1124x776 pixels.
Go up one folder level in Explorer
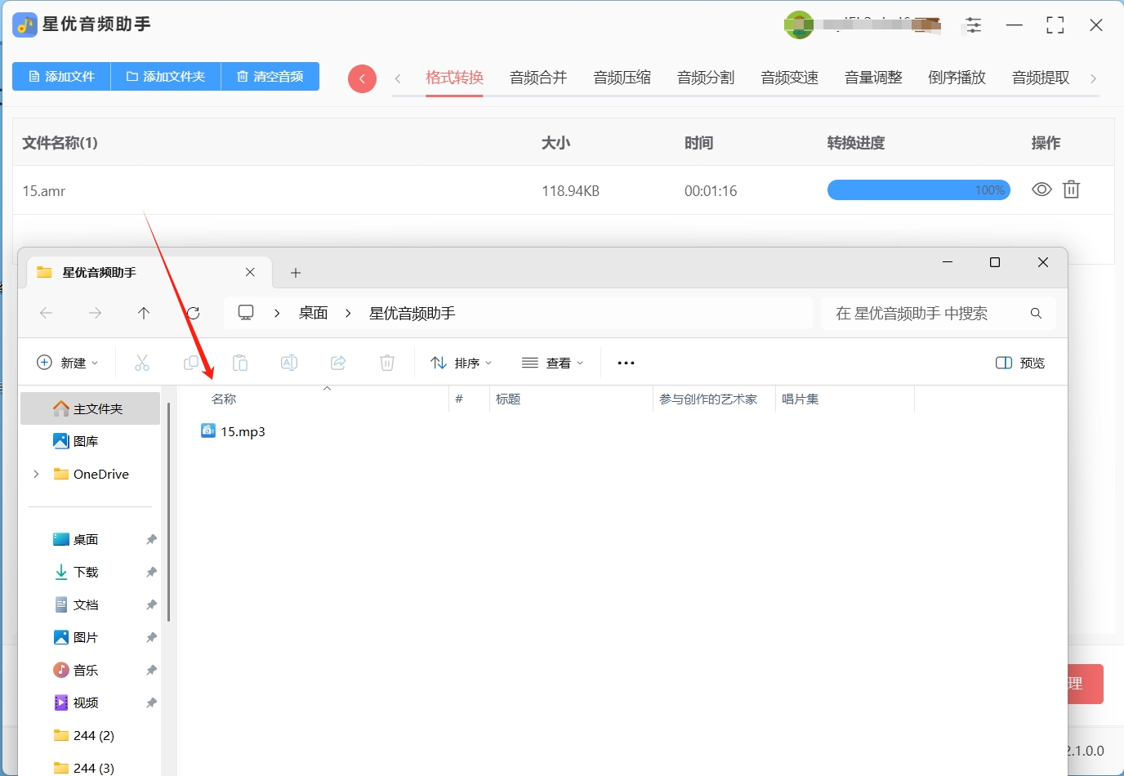click(144, 313)
